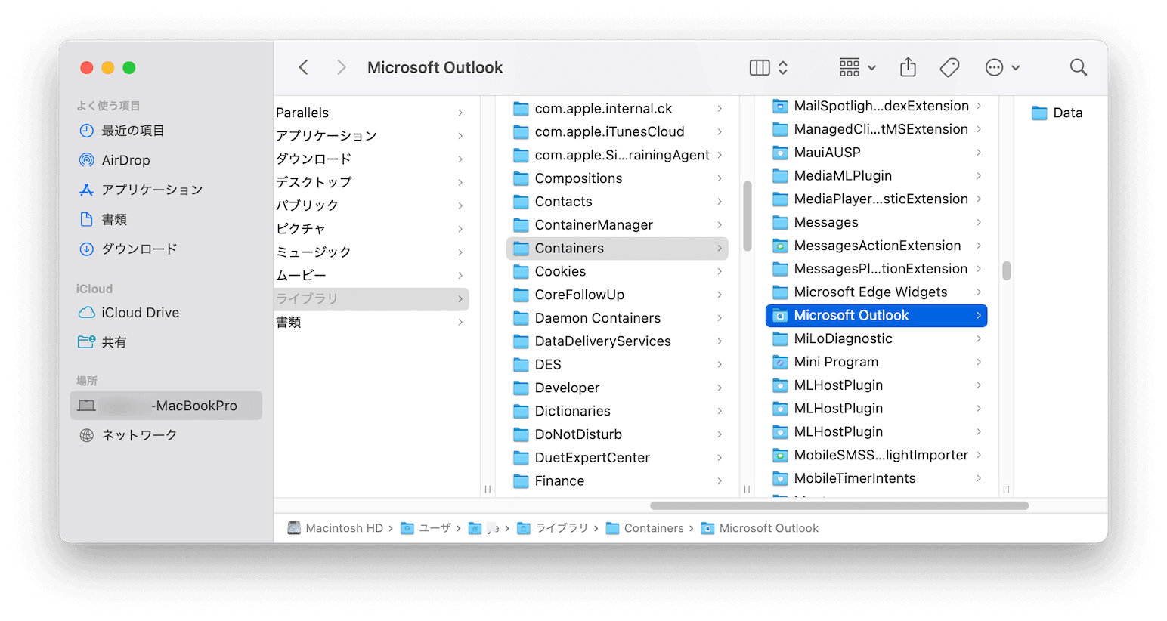Open the group-by grid dropdown

[x=857, y=68]
